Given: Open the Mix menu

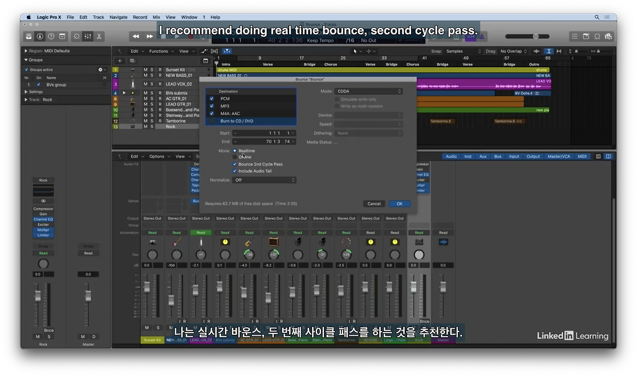Looking at the screenshot, I should tap(156, 17).
